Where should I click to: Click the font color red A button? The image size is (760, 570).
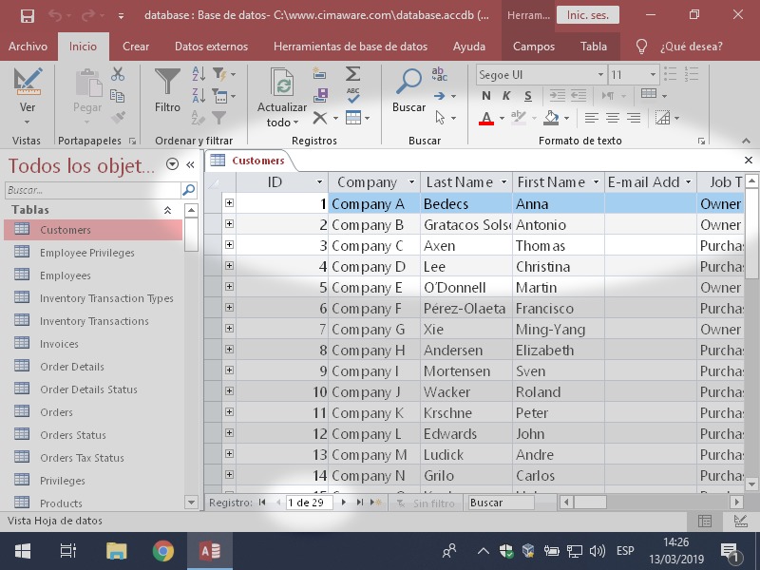486,118
